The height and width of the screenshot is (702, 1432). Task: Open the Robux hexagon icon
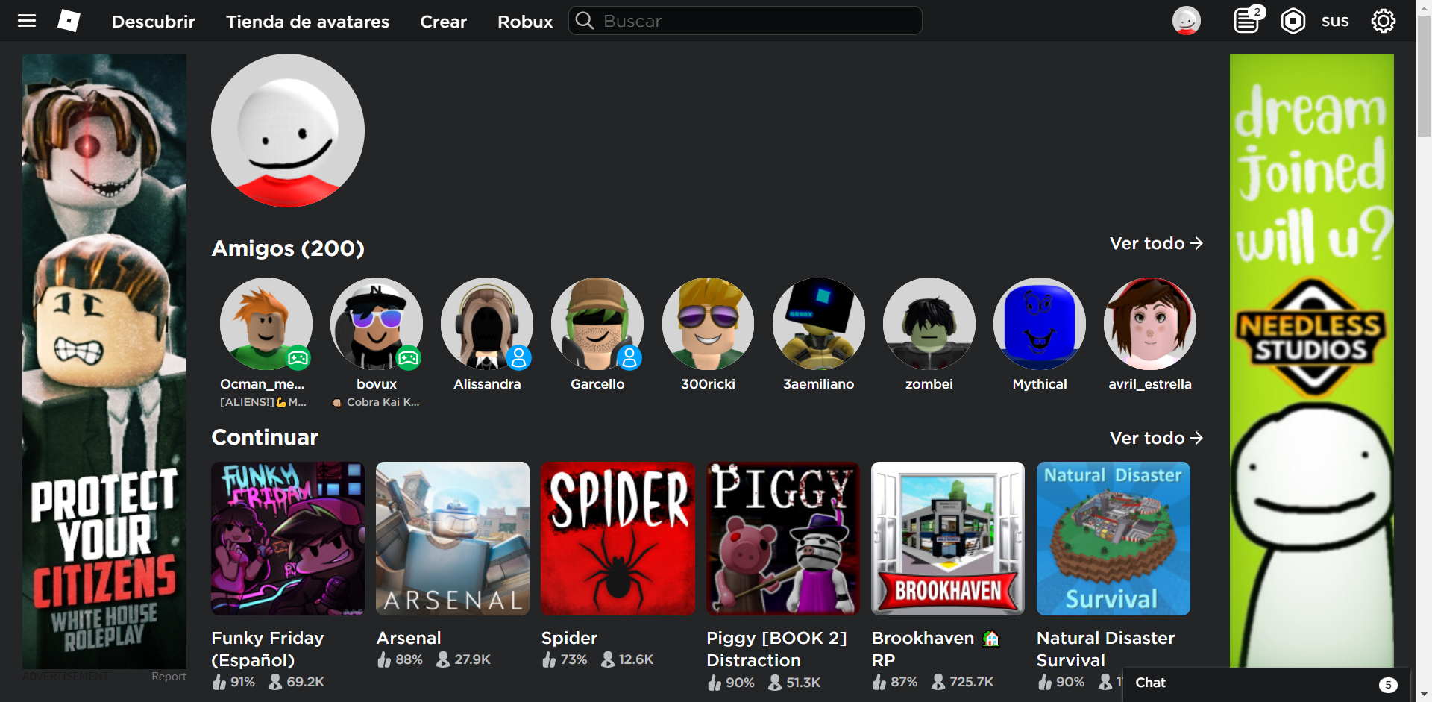(1293, 21)
